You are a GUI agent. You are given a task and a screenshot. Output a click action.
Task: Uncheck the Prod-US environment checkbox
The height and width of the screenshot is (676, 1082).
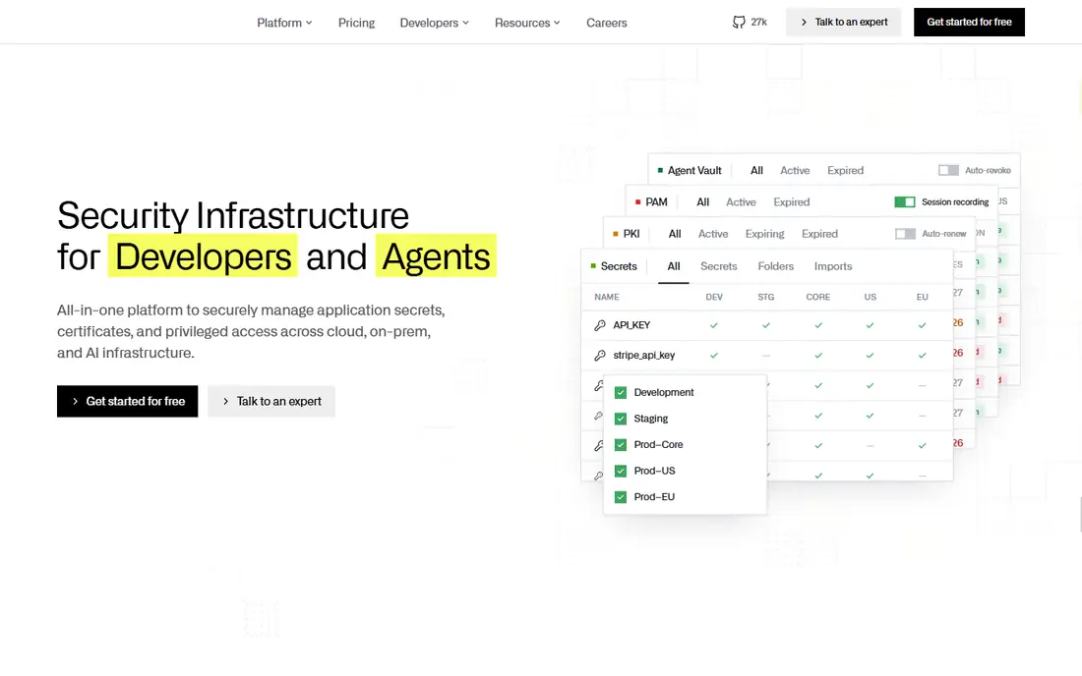coord(621,472)
